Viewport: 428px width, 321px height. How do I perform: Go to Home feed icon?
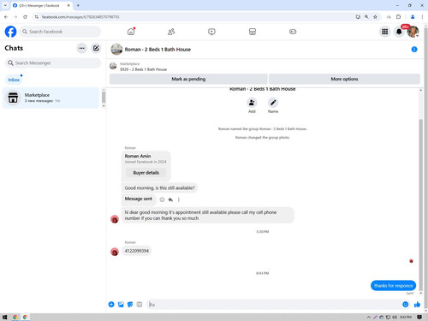131,32
